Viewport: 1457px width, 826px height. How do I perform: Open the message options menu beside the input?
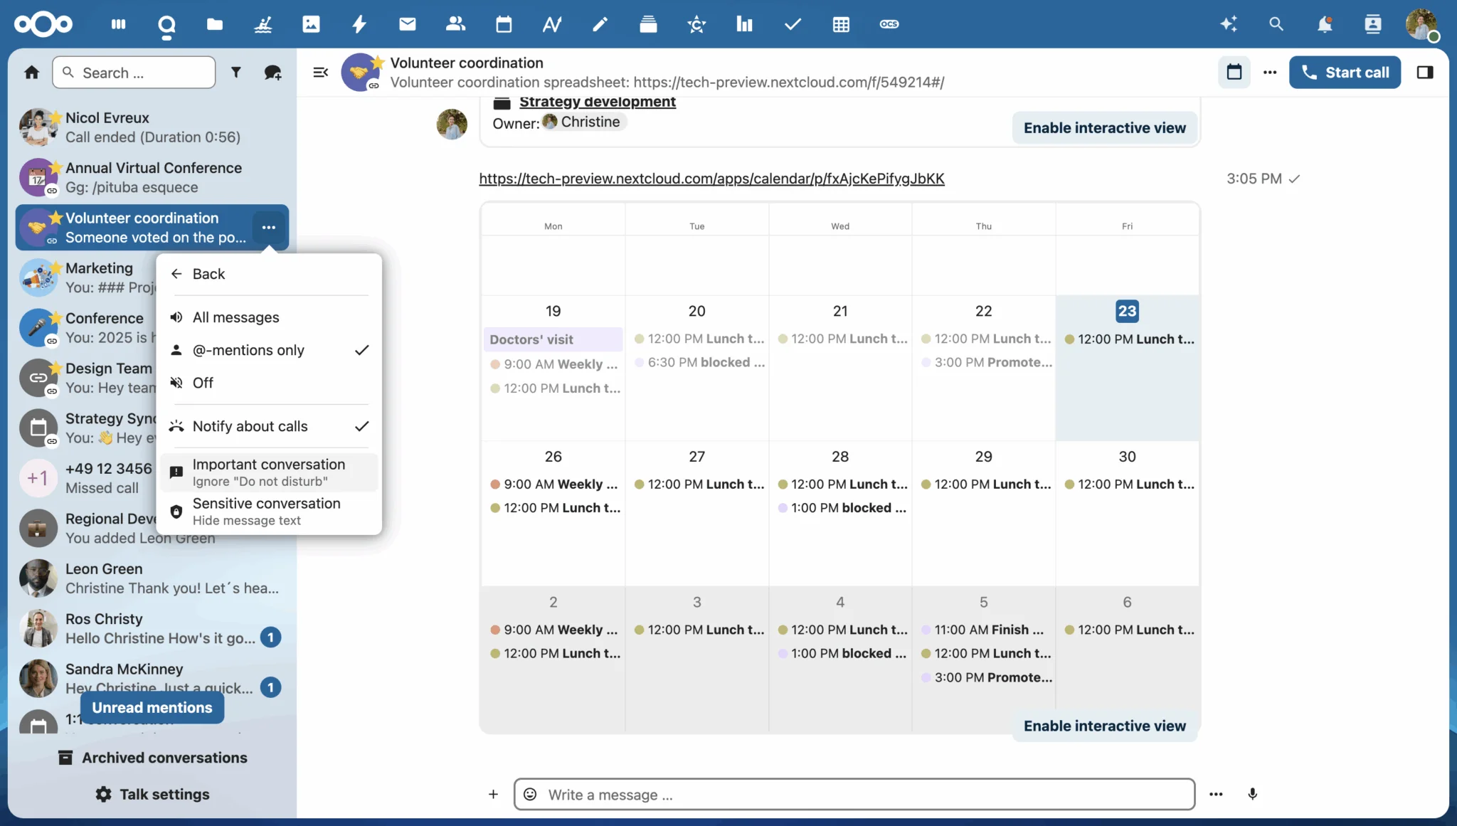click(x=1217, y=794)
